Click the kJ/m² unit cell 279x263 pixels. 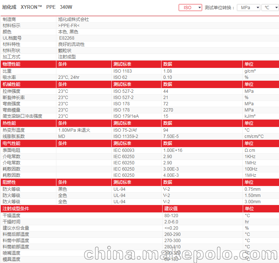(250, 116)
